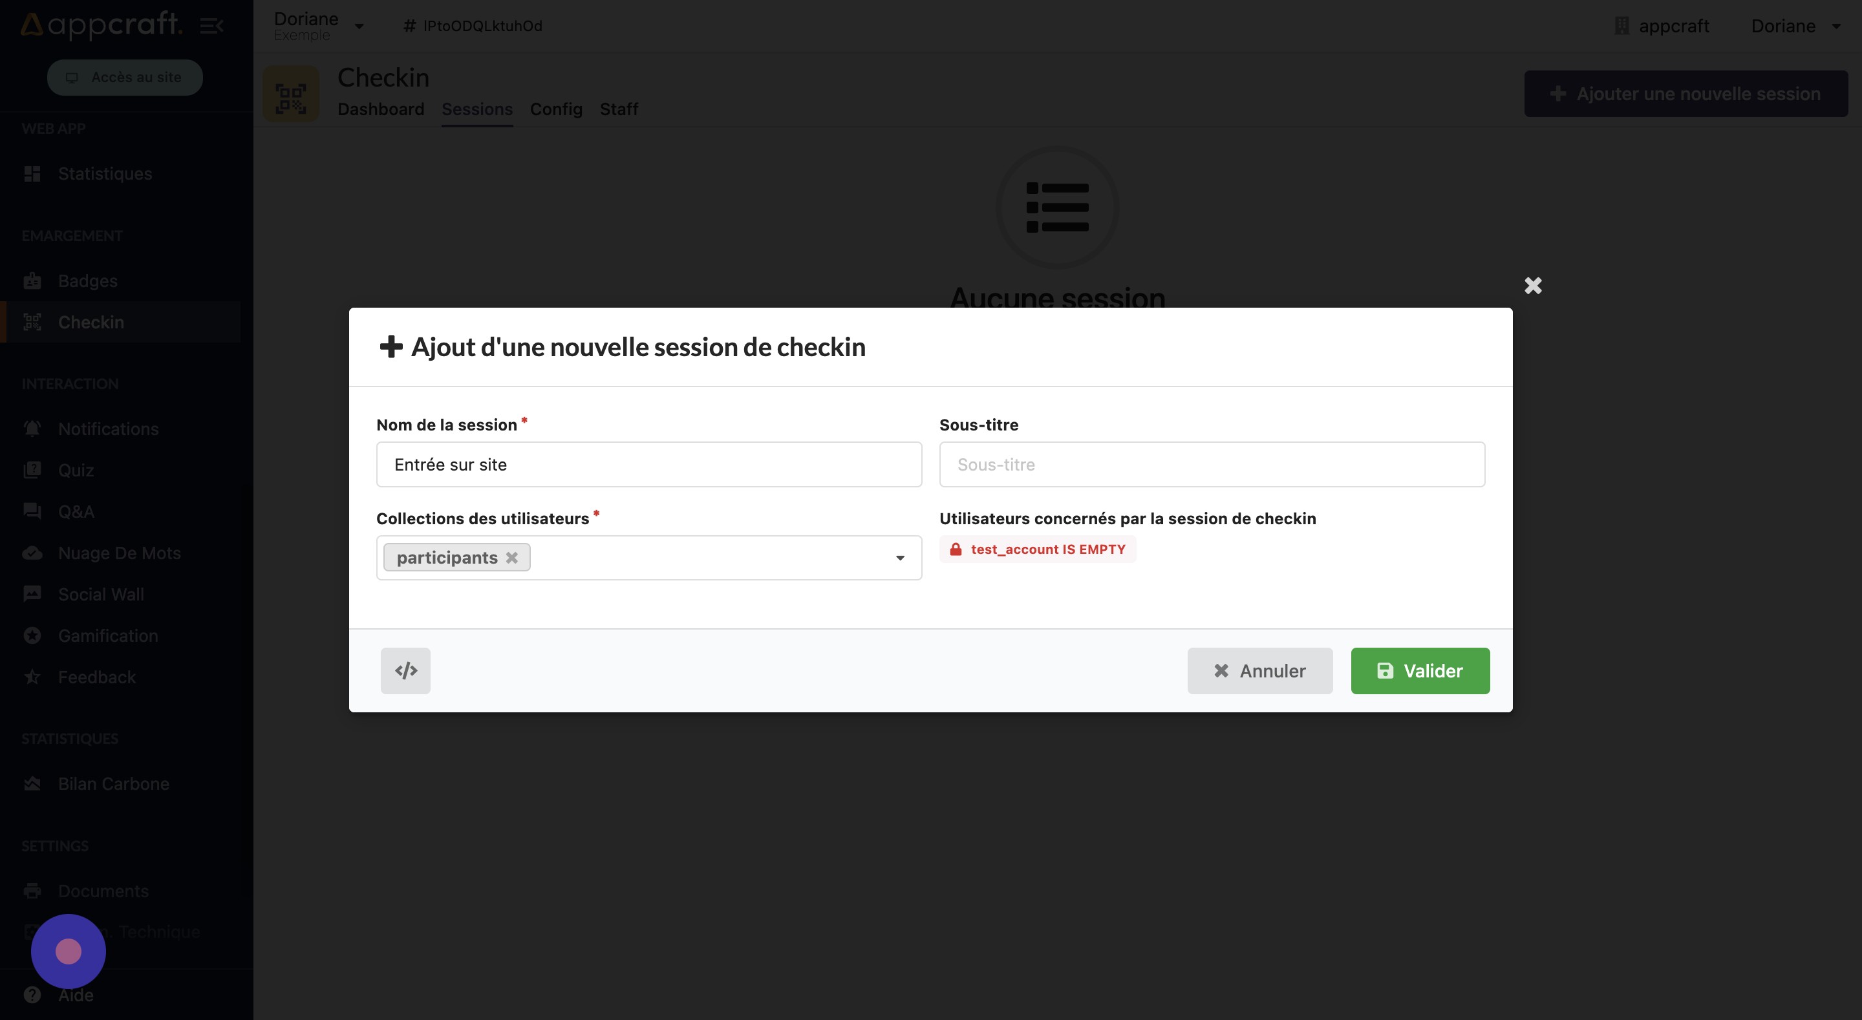Screen dimensions: 1862x1020
Task: Click the Sous-titre input field
Action: [x=1212, y=463]
